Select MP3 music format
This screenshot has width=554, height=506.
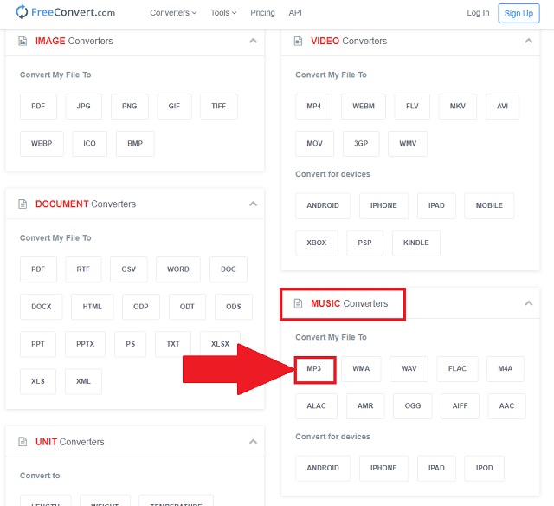tap(314, 369)
